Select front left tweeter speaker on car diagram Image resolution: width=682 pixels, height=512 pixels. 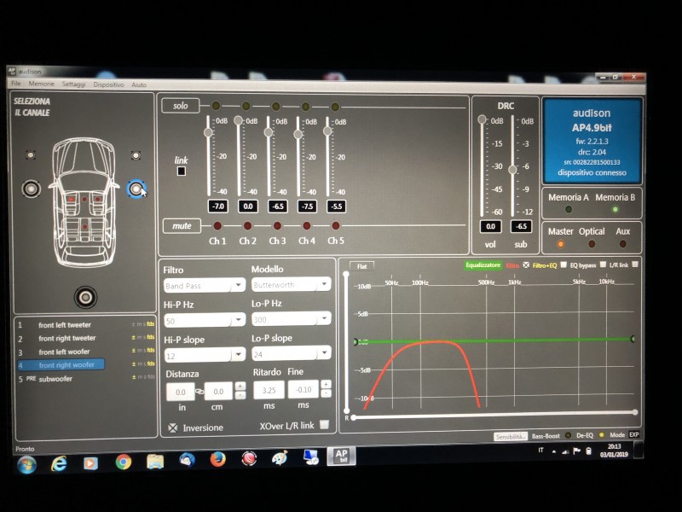point(31,155)
